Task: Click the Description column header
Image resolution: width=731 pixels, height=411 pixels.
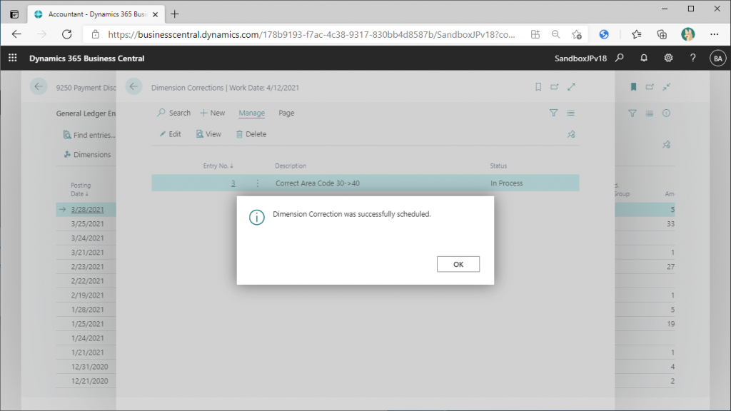Action: pos(291,166)
